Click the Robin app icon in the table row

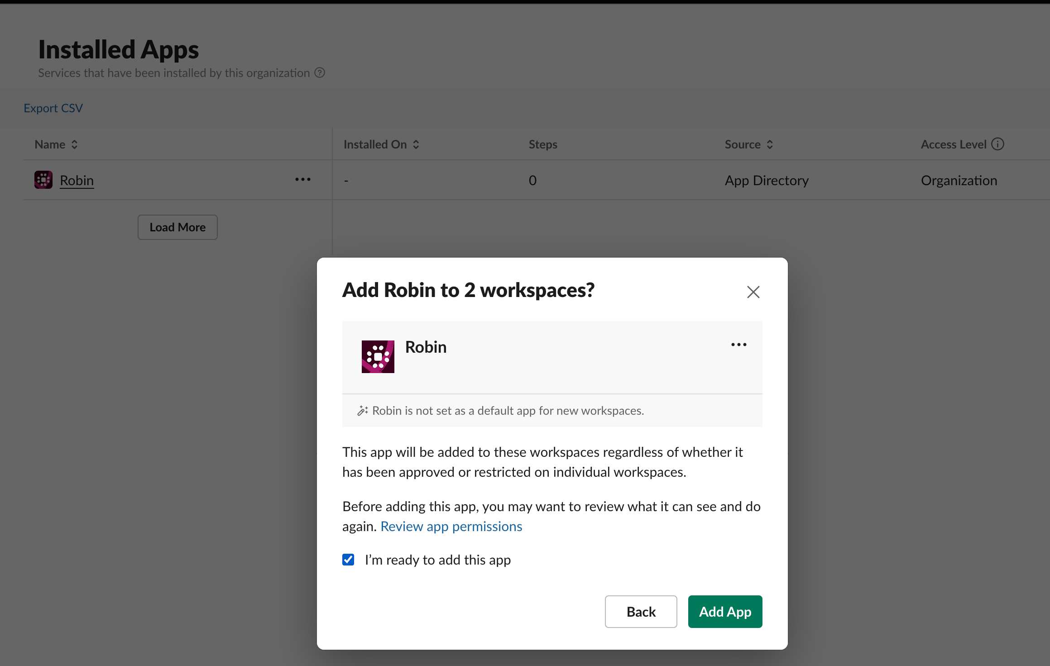point(43,179)
